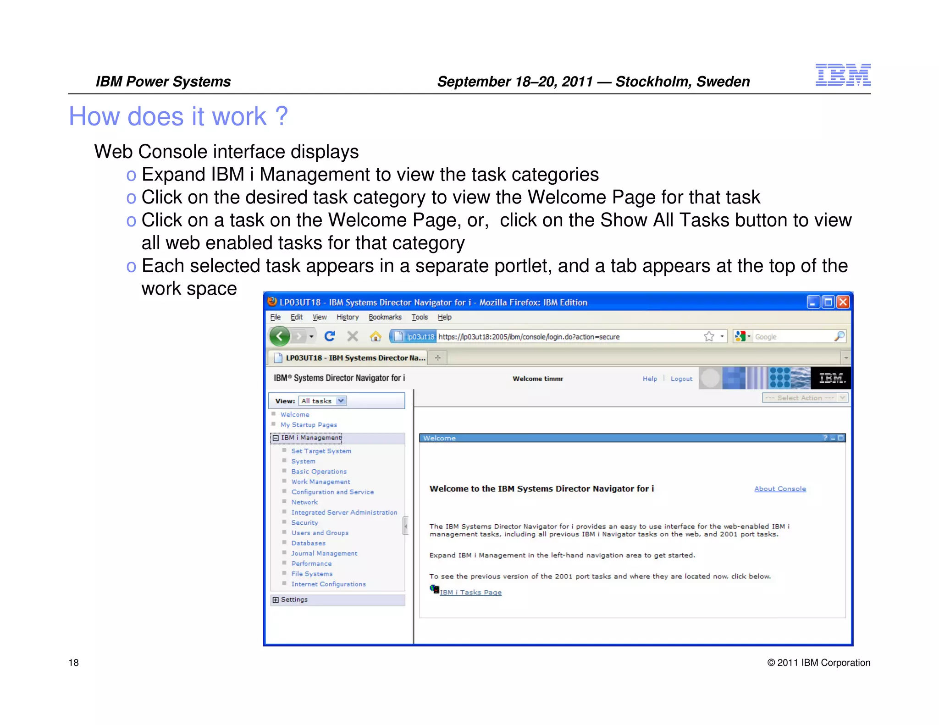This screenshot has width=939, height=725.
Task: Open the list all tabs dropdown
Action: coord(845,357)
